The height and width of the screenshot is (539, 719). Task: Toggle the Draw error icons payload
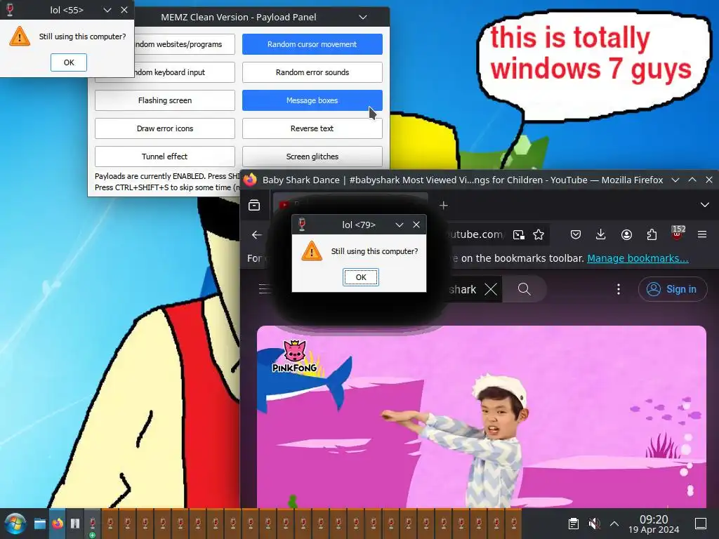coord(164,128)
